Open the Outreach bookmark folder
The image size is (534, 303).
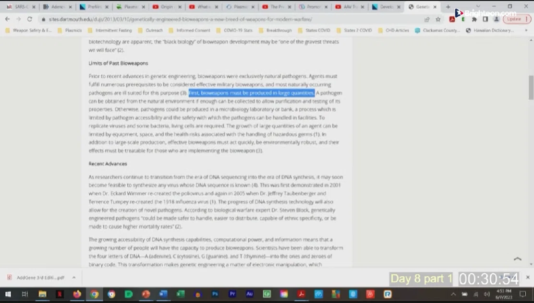[150, 30]
